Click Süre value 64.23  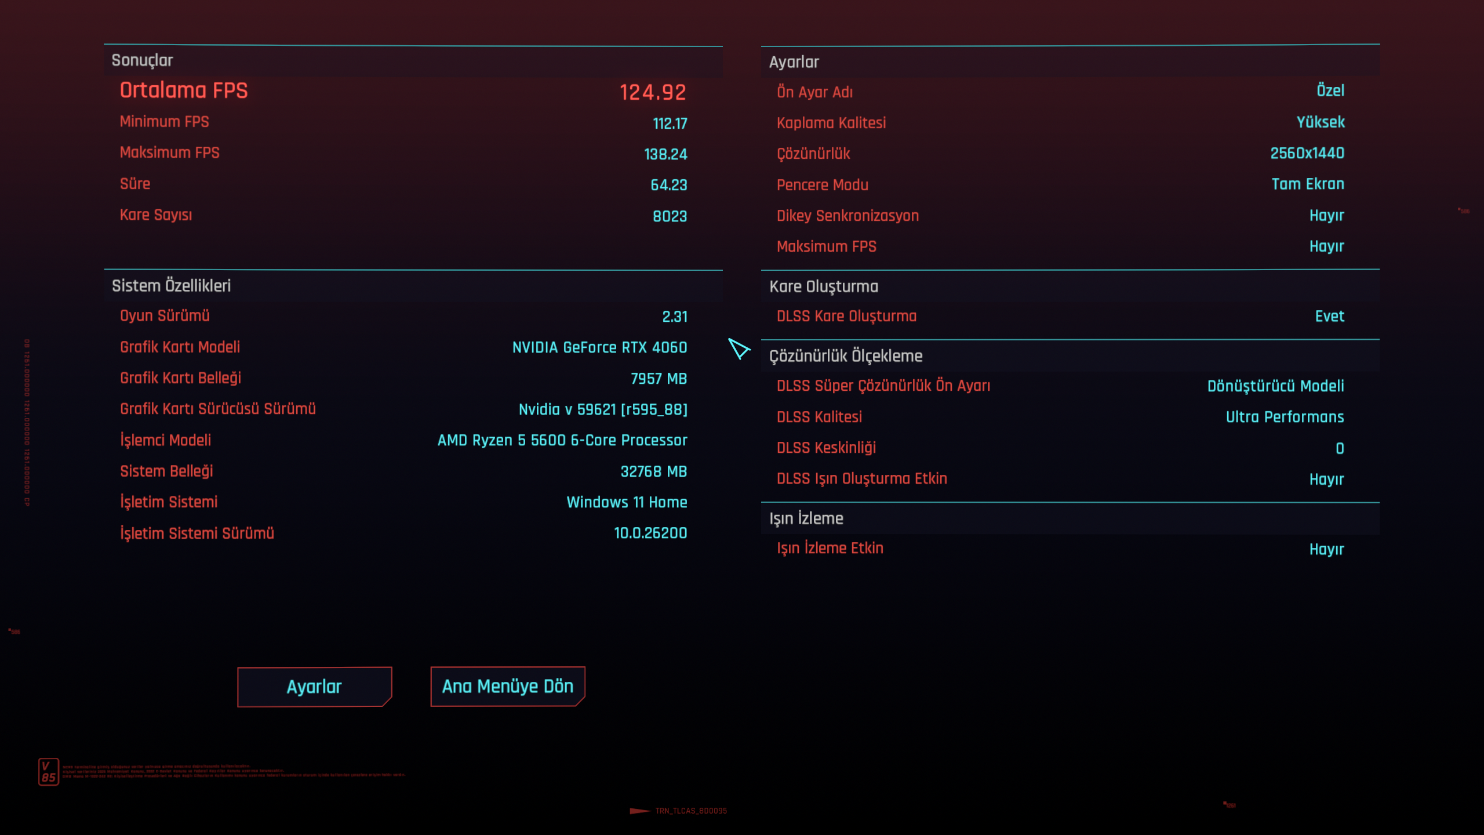click(668, 185)
